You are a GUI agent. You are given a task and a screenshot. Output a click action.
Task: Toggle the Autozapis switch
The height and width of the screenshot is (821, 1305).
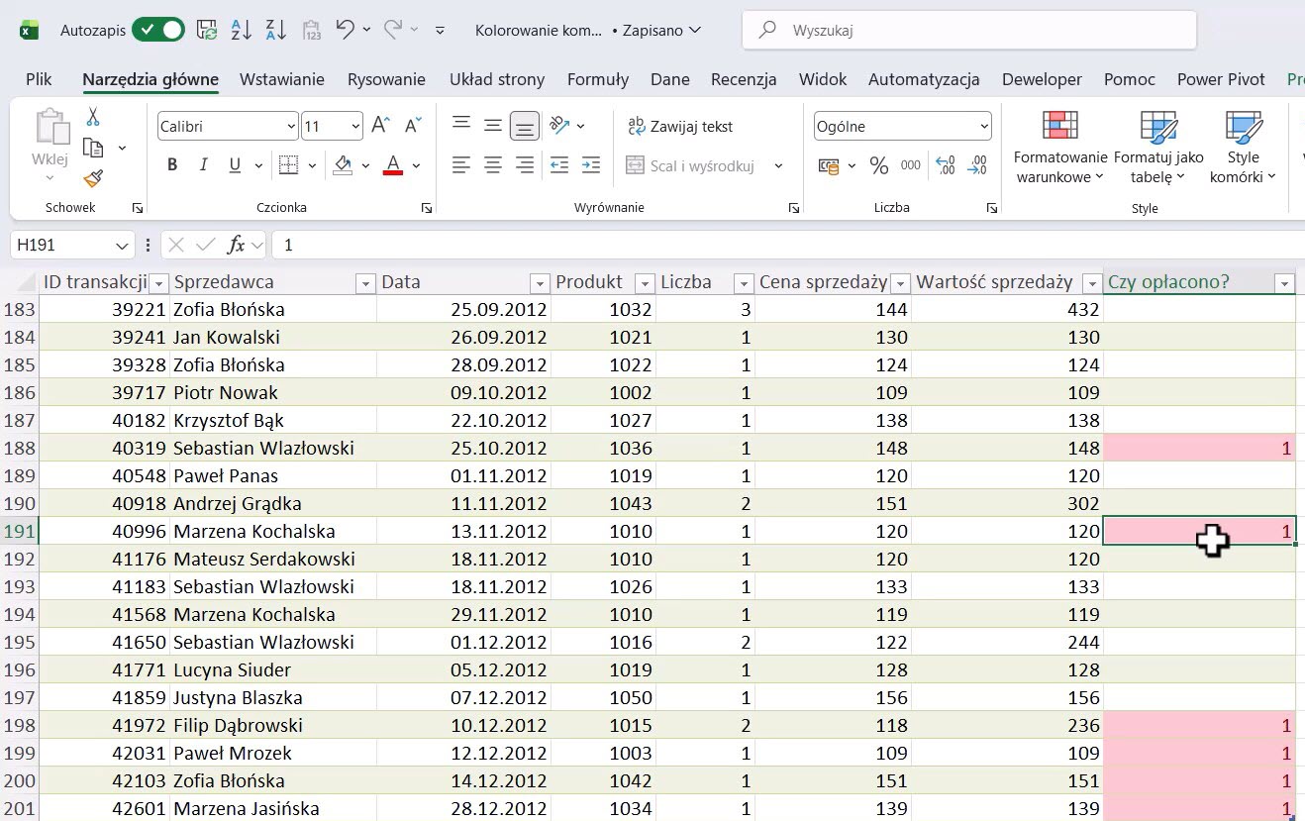pos(158,30)
